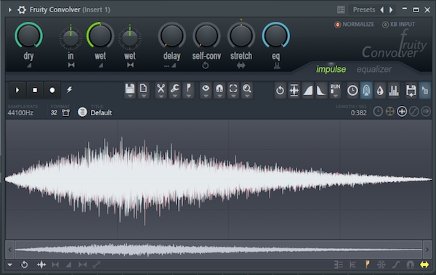Click the clock icon in the toolbar
The width and height of the screenshot is (436, 275).
coord(352,90)
